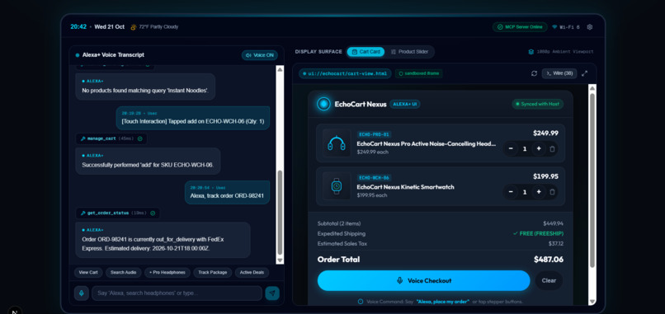
Task: Click the headphones product thumbnail
Action: pos(337,143)
